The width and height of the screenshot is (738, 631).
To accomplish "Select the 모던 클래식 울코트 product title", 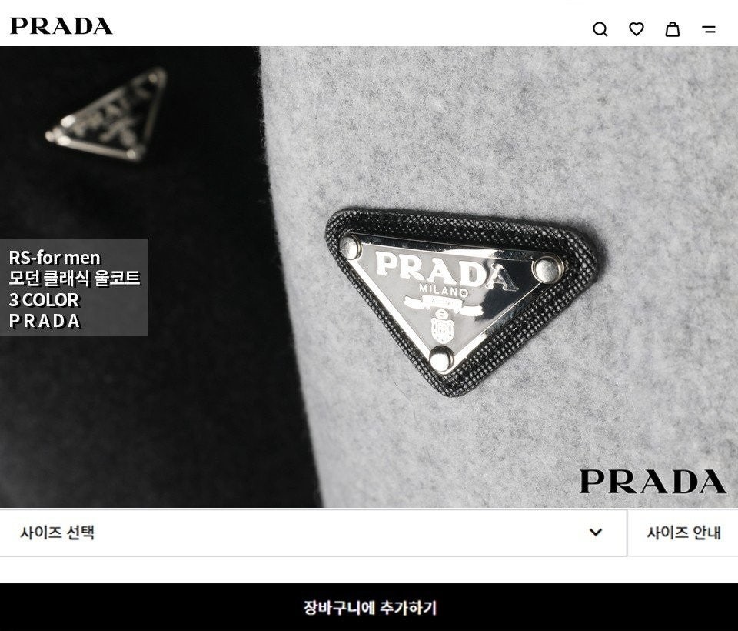I will pyautogui.click(x=75, y=278).
